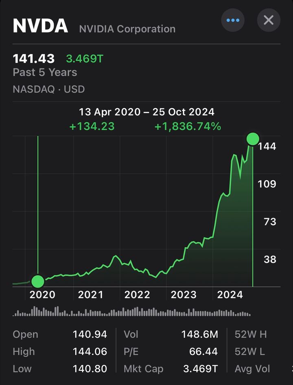The image size is (293, 385).
Task: Tap the 109 y-axis price label
Action: [267, 184]
